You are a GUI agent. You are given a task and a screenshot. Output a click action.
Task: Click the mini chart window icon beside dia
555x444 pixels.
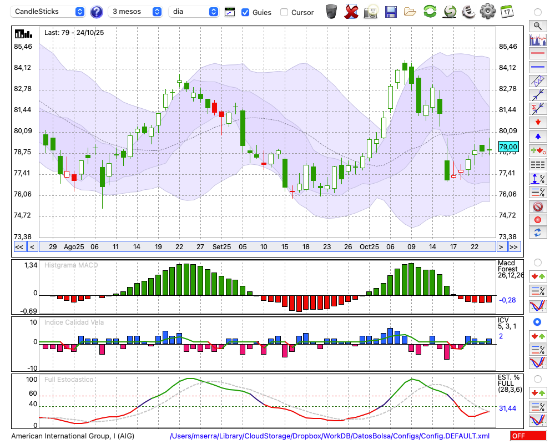230,12
